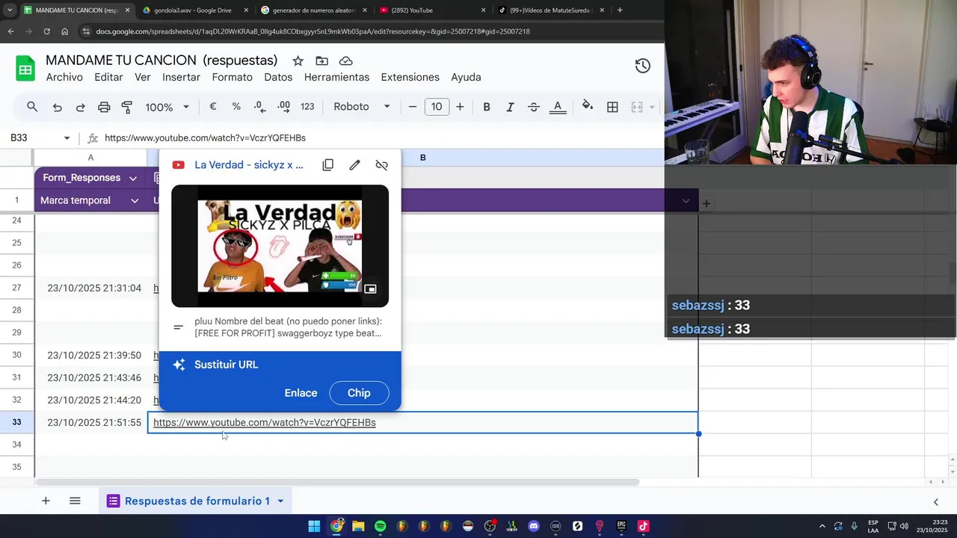Viewport: 957px width, 538px height.
Task: Add a column to the table
Action: pos(706,203)
